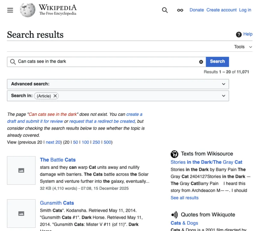The width and height of the screenshot is (256, 231).
Task: Click the Log in link
Action: [245, 10]
